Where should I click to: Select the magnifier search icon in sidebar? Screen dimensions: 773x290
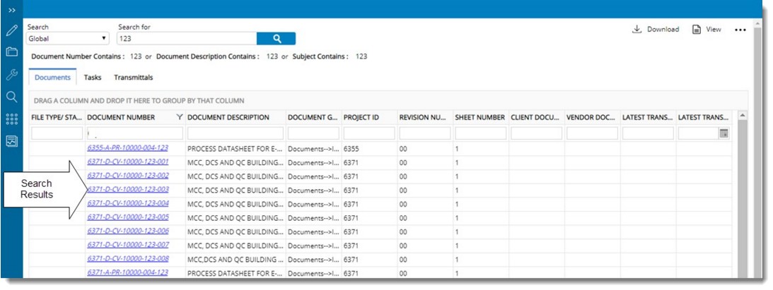(x=11, y=97)
